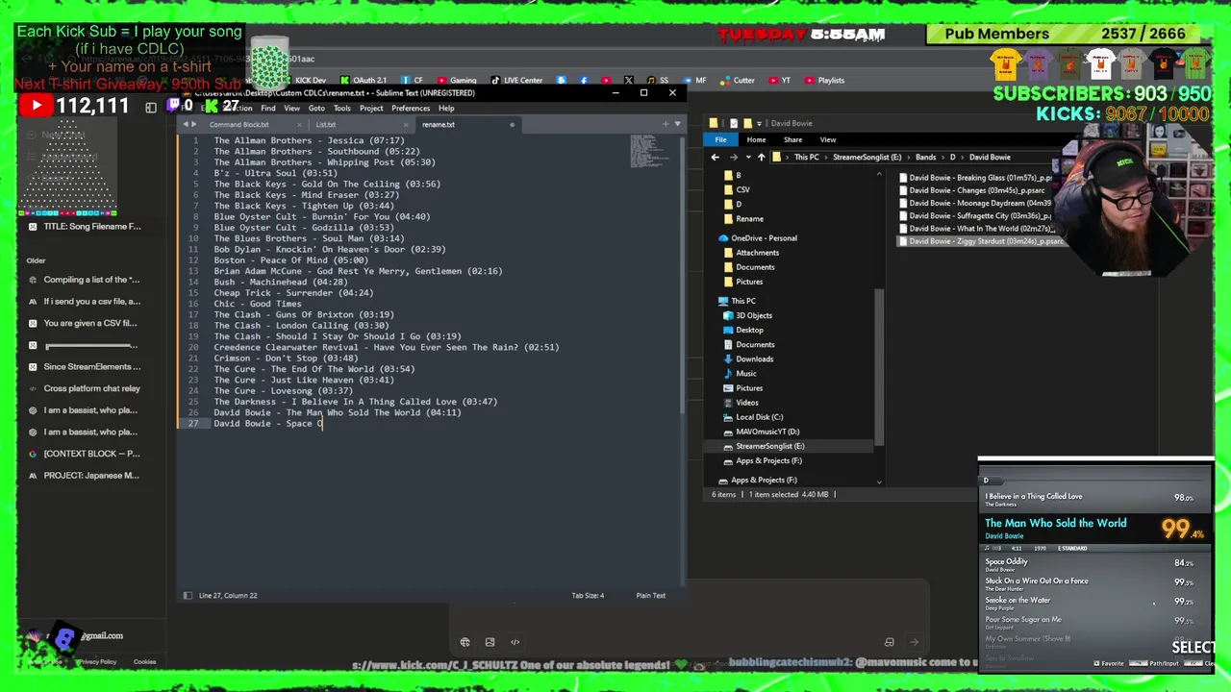Open the View menu in Sublime Text
1231x692 pixels.
tap(291, 108)
